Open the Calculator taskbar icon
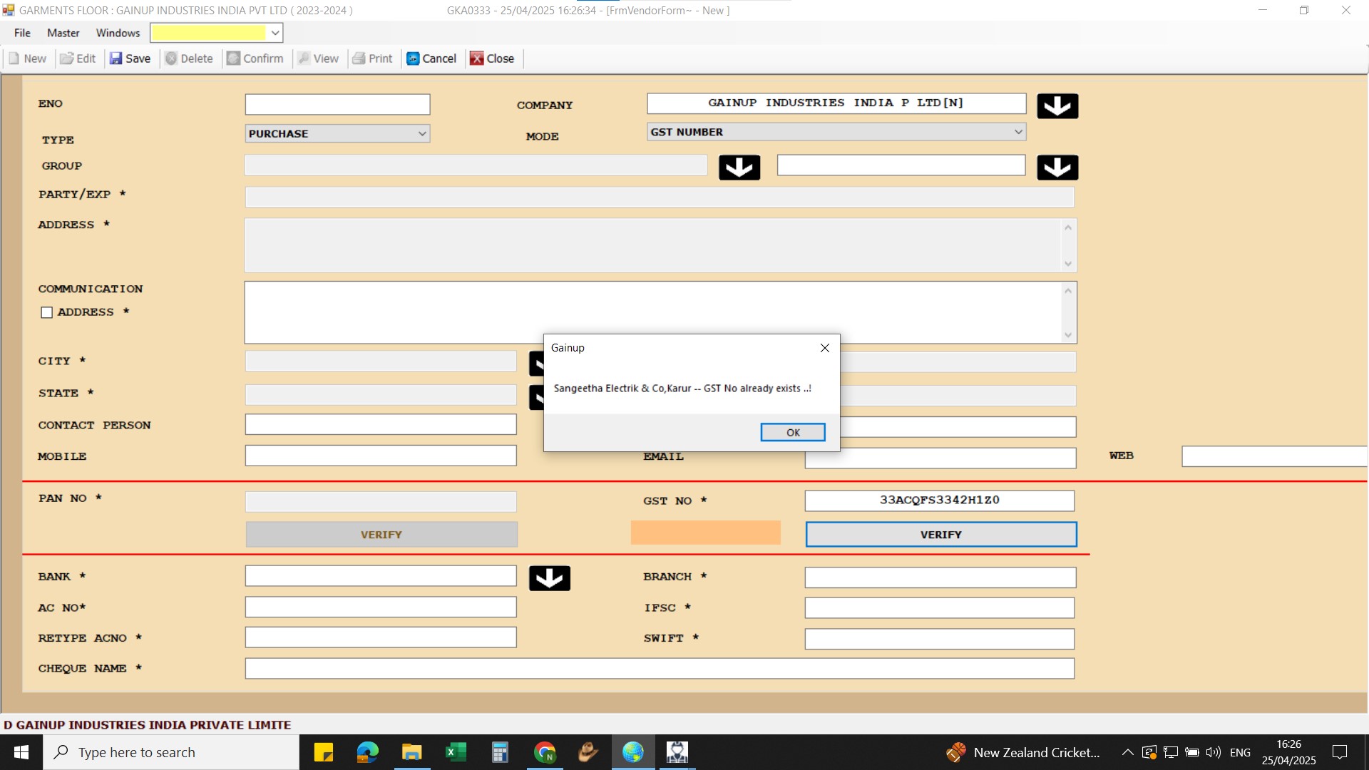This screenshot has height=770, width=1369. pyautogui.click(x=500, y=752)
